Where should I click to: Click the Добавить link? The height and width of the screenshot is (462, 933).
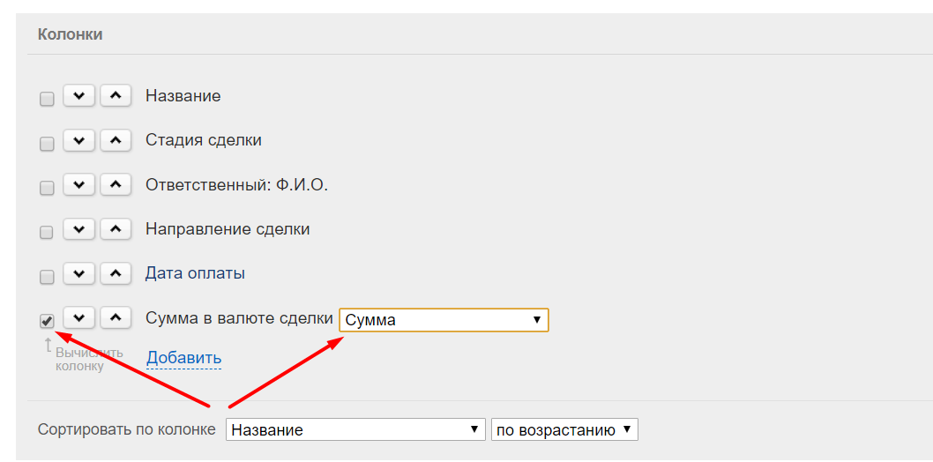[x=183, y=358]
